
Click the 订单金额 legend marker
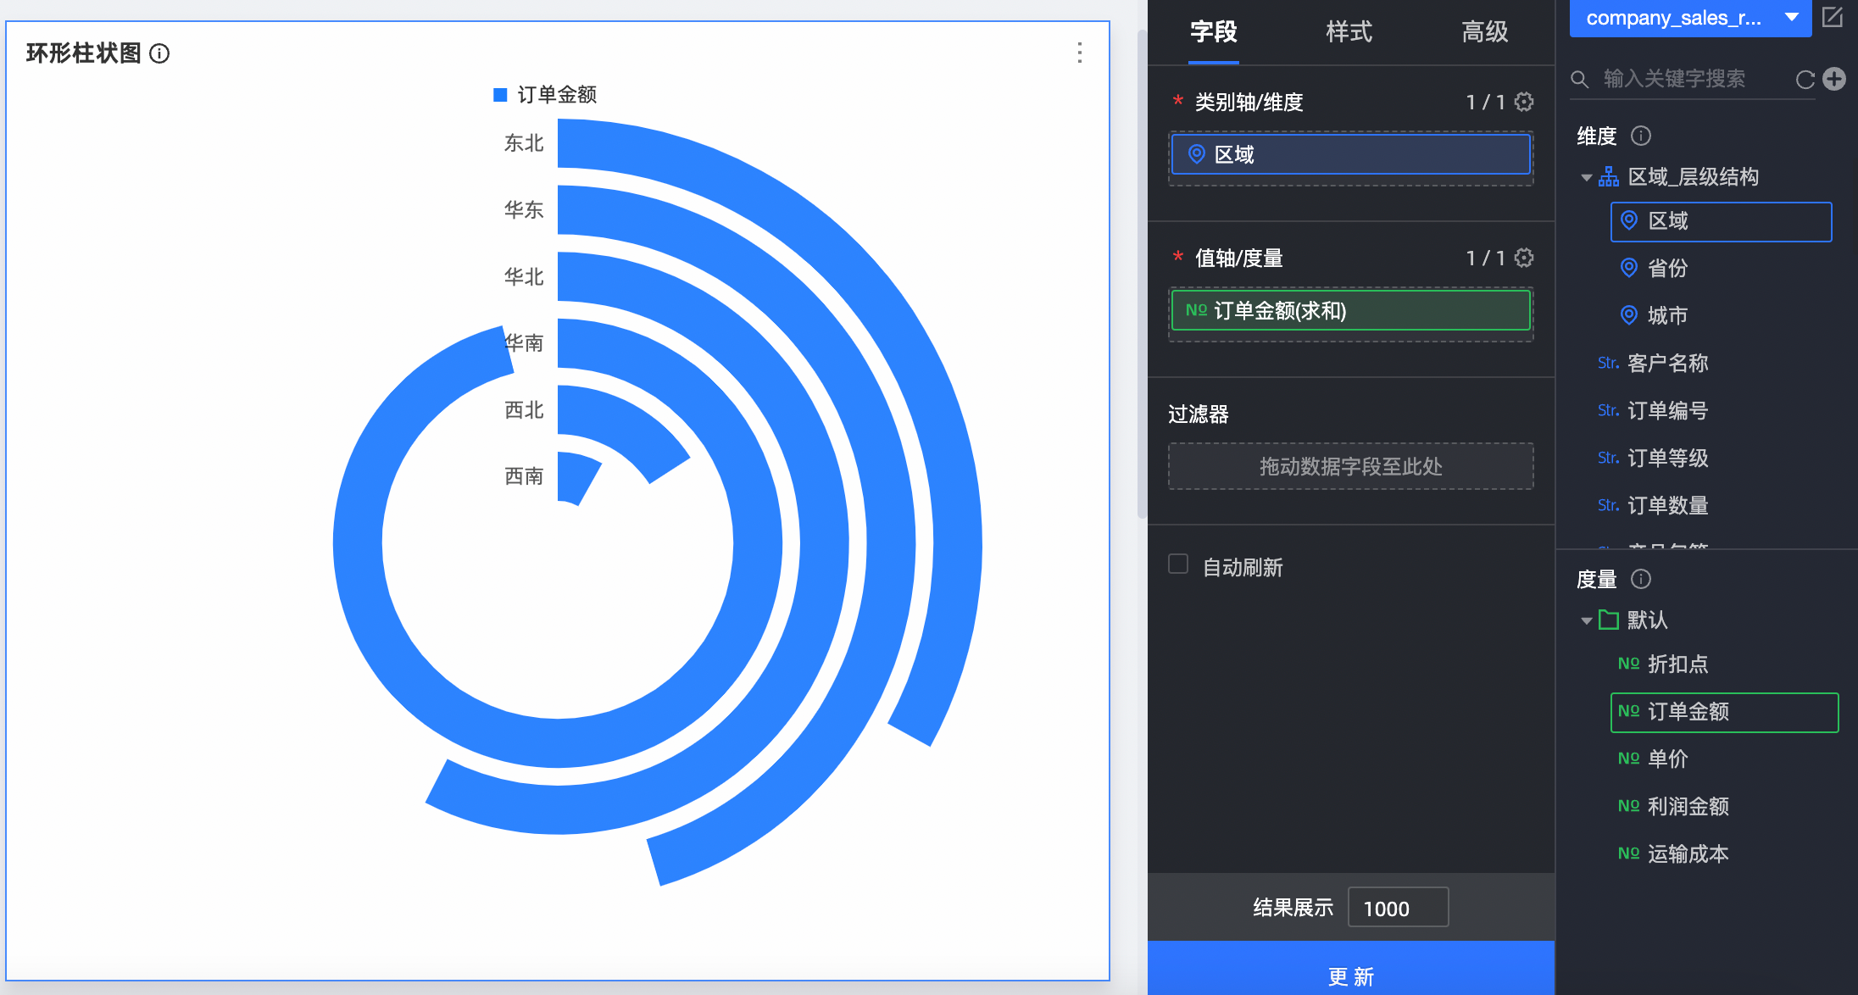(500, 94)
